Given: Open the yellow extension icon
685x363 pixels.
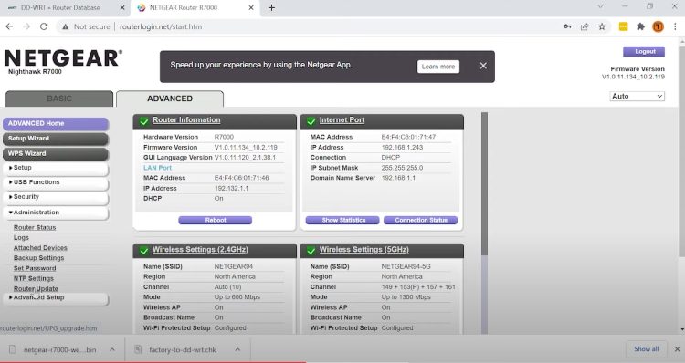Looking at the screenshot, I should (624, 26).
